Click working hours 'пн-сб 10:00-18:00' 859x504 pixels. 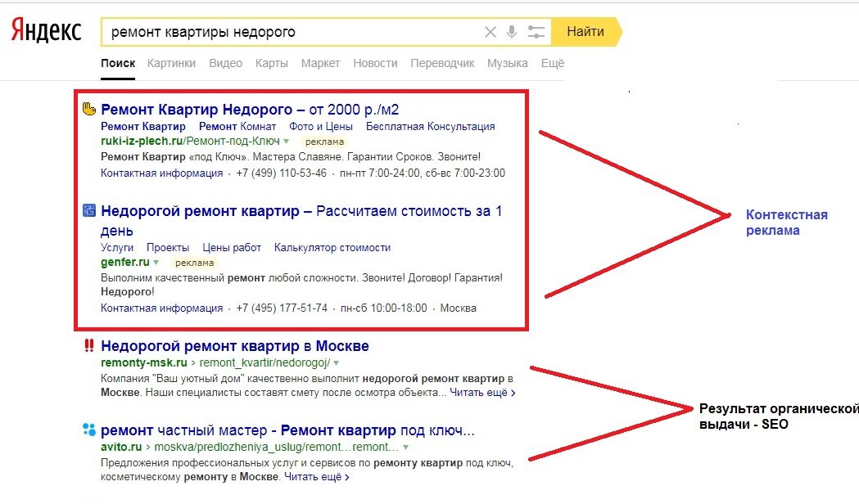coord(383,308)
